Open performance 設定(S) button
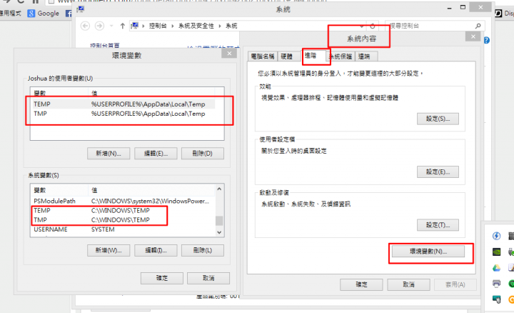This screenshot has width=514, height=313. click(438, 119)
